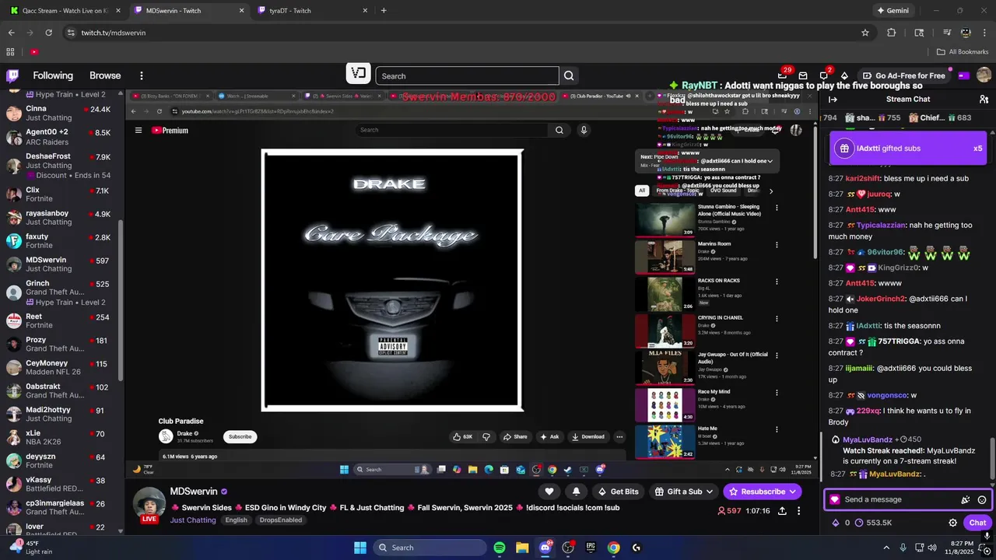Open the Get Bits gem icon in the top bar
The height and width of the screenshot is (560, 996).
[x=846, y=75]
